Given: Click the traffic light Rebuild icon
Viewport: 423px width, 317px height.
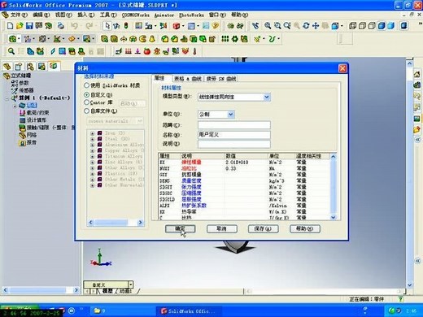Looking at the screenshot, I should (126, 26).
